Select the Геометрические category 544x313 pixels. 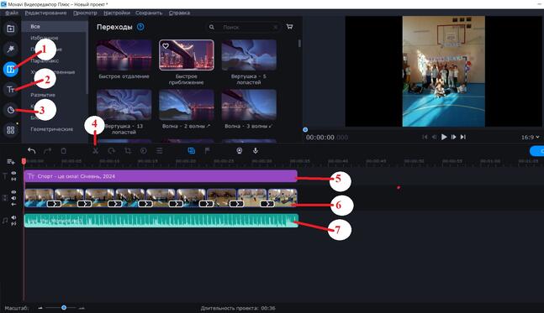52,129
